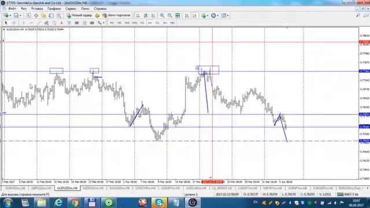The width and height of the screenshot is (370, 208).
Task: Select the Fibonacci retracement tool
Action: click(54, 23)
